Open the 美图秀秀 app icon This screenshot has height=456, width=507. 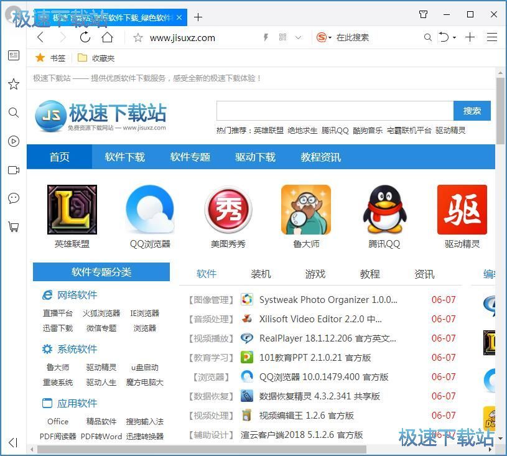click(x=228, y=210)
